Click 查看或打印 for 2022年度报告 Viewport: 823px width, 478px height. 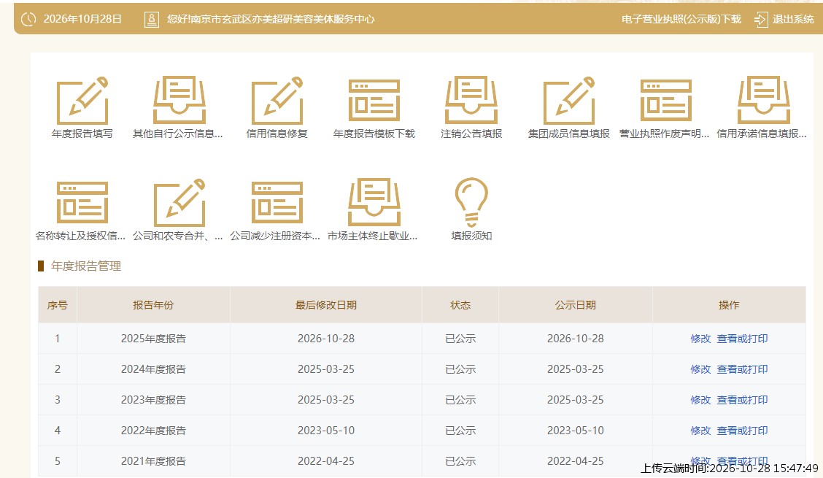coord(742,431)
